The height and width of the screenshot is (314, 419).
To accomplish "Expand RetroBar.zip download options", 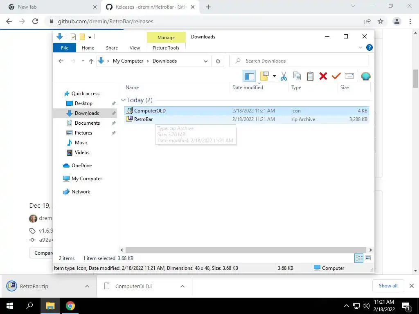I will pos(87,286).
